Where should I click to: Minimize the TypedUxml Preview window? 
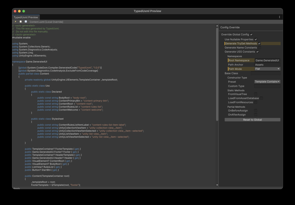tap(19, 11)
